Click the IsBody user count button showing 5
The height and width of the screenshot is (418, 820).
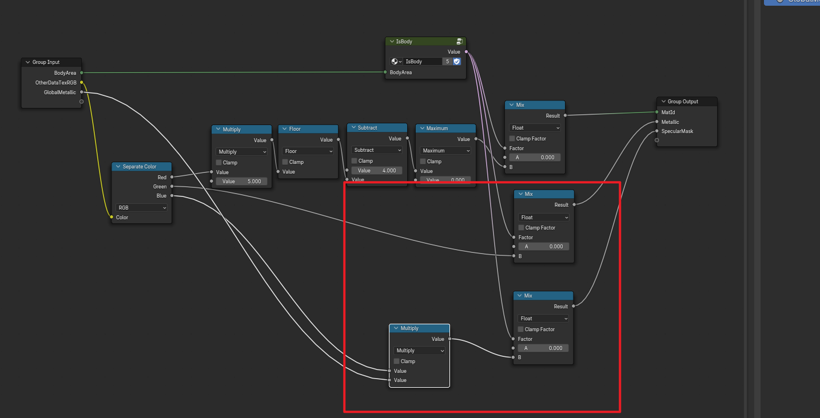[x=447, y=61]
